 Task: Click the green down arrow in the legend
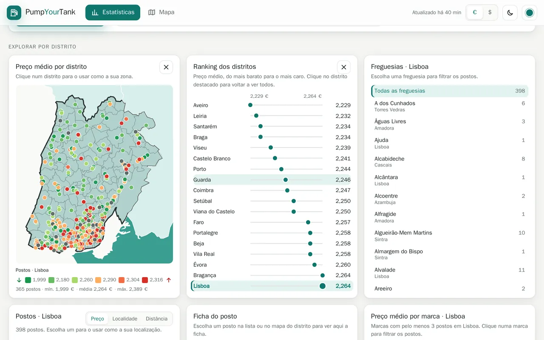pyautogui.click(x=19, y=280)
